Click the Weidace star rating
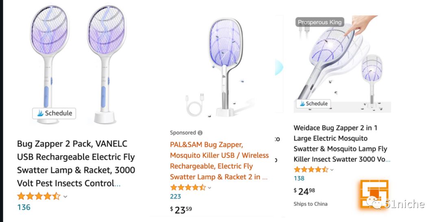 (311, 170)
